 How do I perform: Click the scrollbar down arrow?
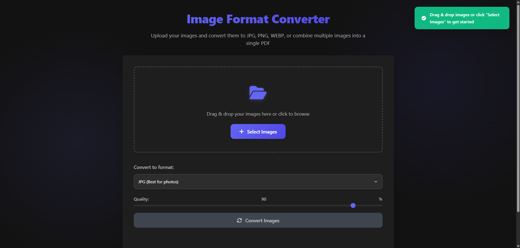pos(518,246)
